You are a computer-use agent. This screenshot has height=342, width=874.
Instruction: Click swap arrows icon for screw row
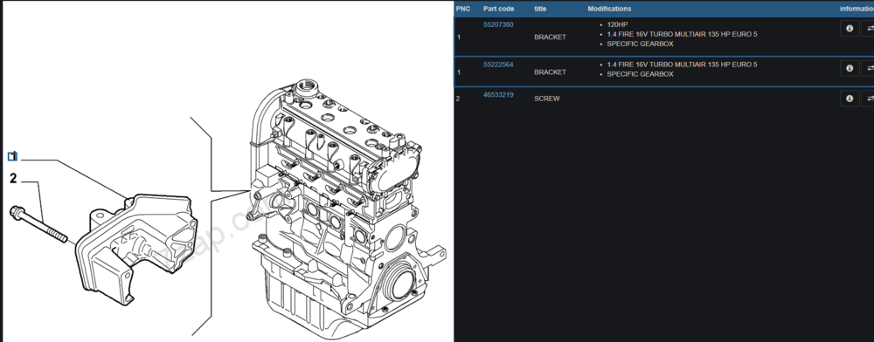click(x=869, y=99)
